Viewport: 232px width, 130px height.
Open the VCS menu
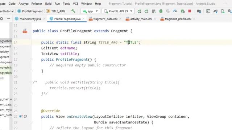pos(76,4)
